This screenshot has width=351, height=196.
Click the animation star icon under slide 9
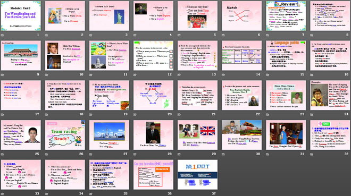tap(3, 75)
